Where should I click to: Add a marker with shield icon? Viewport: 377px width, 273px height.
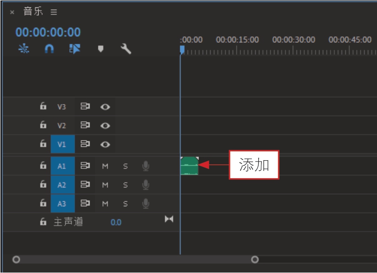coord(101,49)
